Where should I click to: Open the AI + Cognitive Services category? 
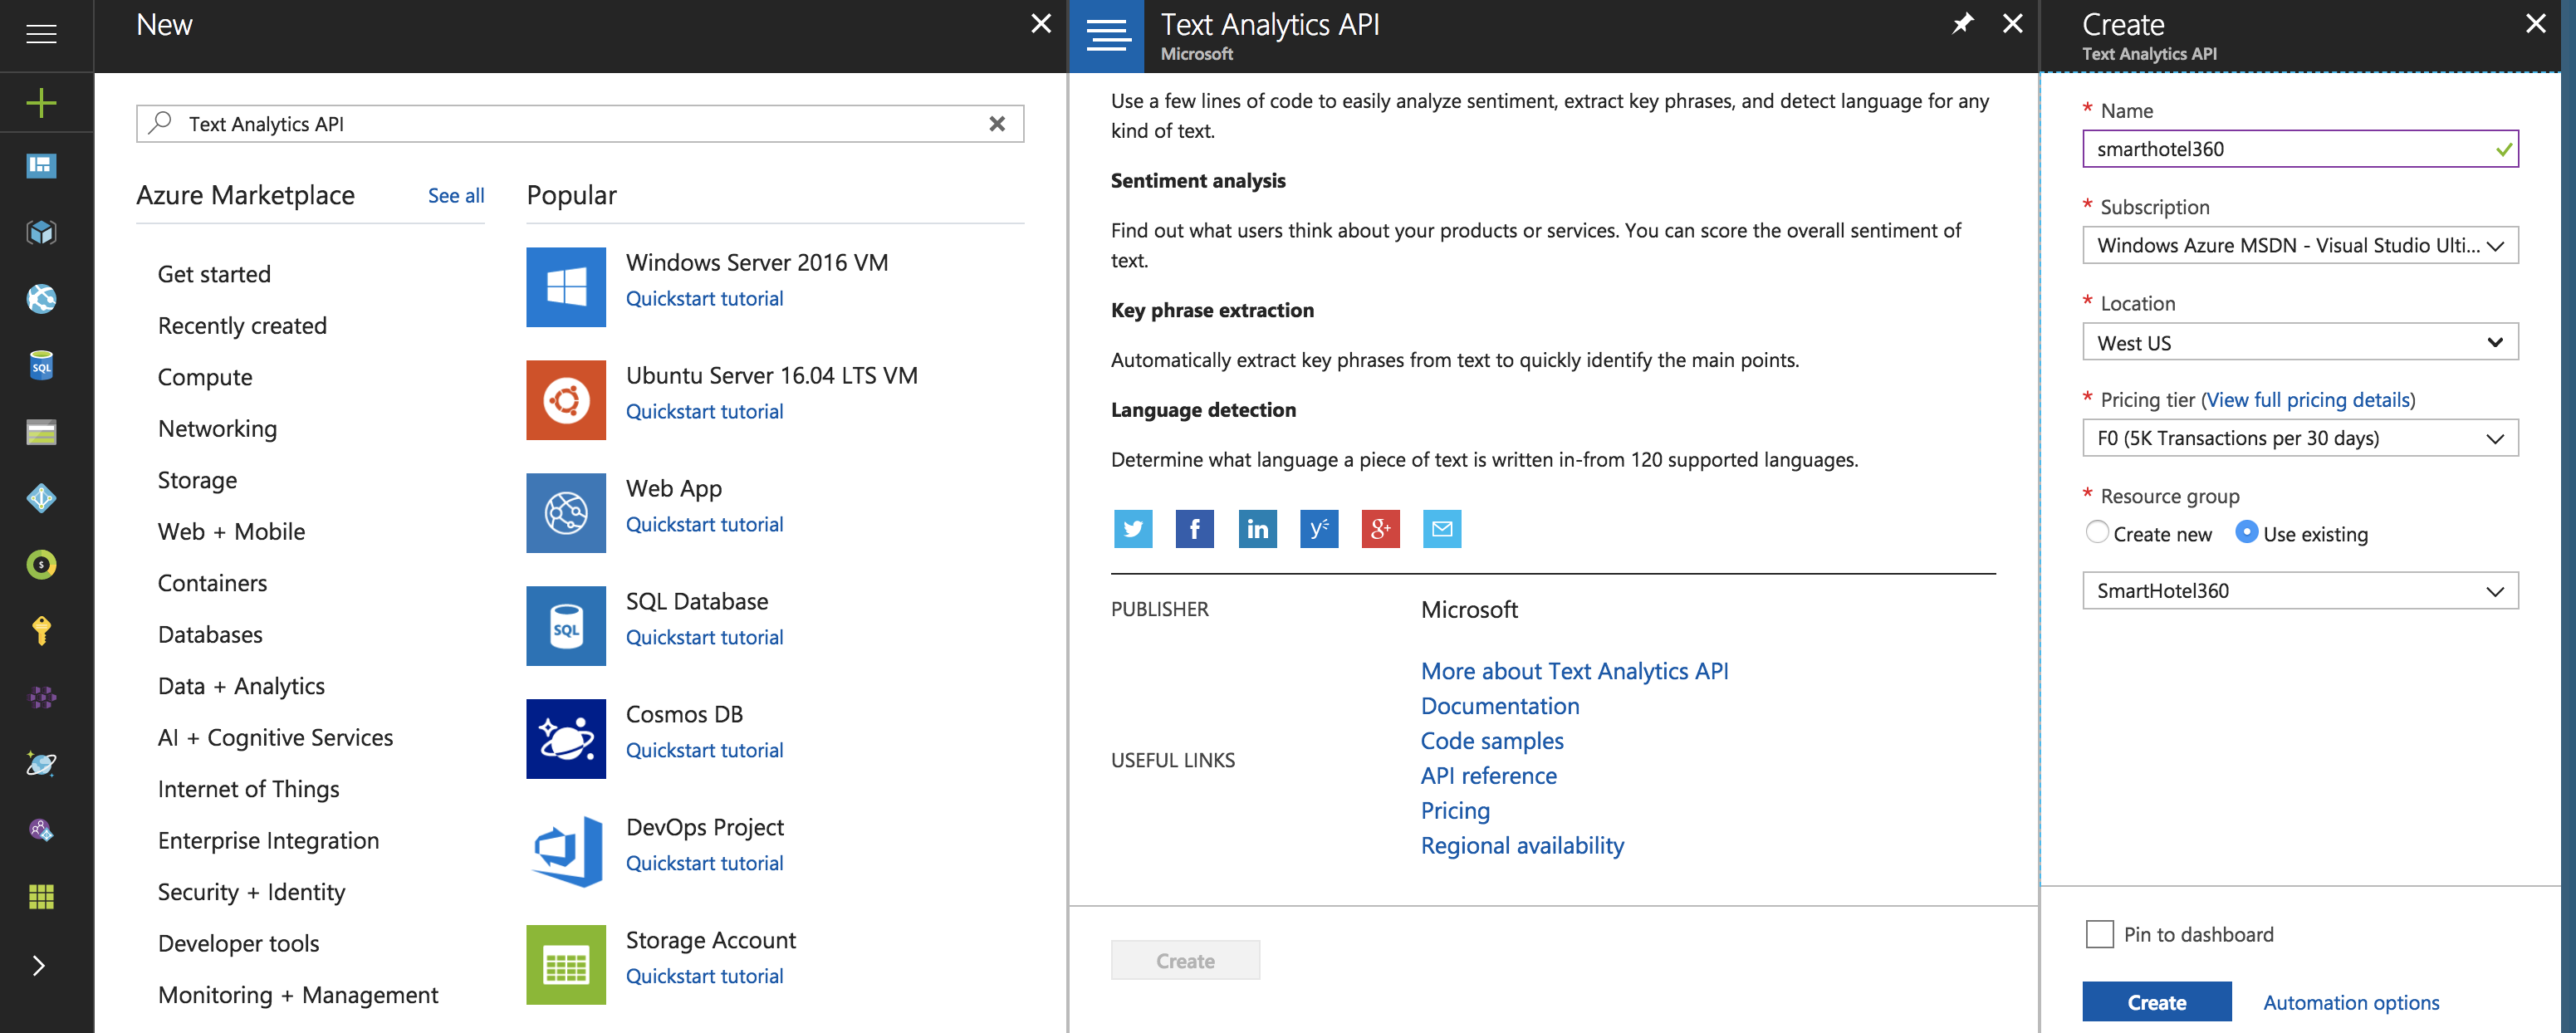tap(274, 736)
